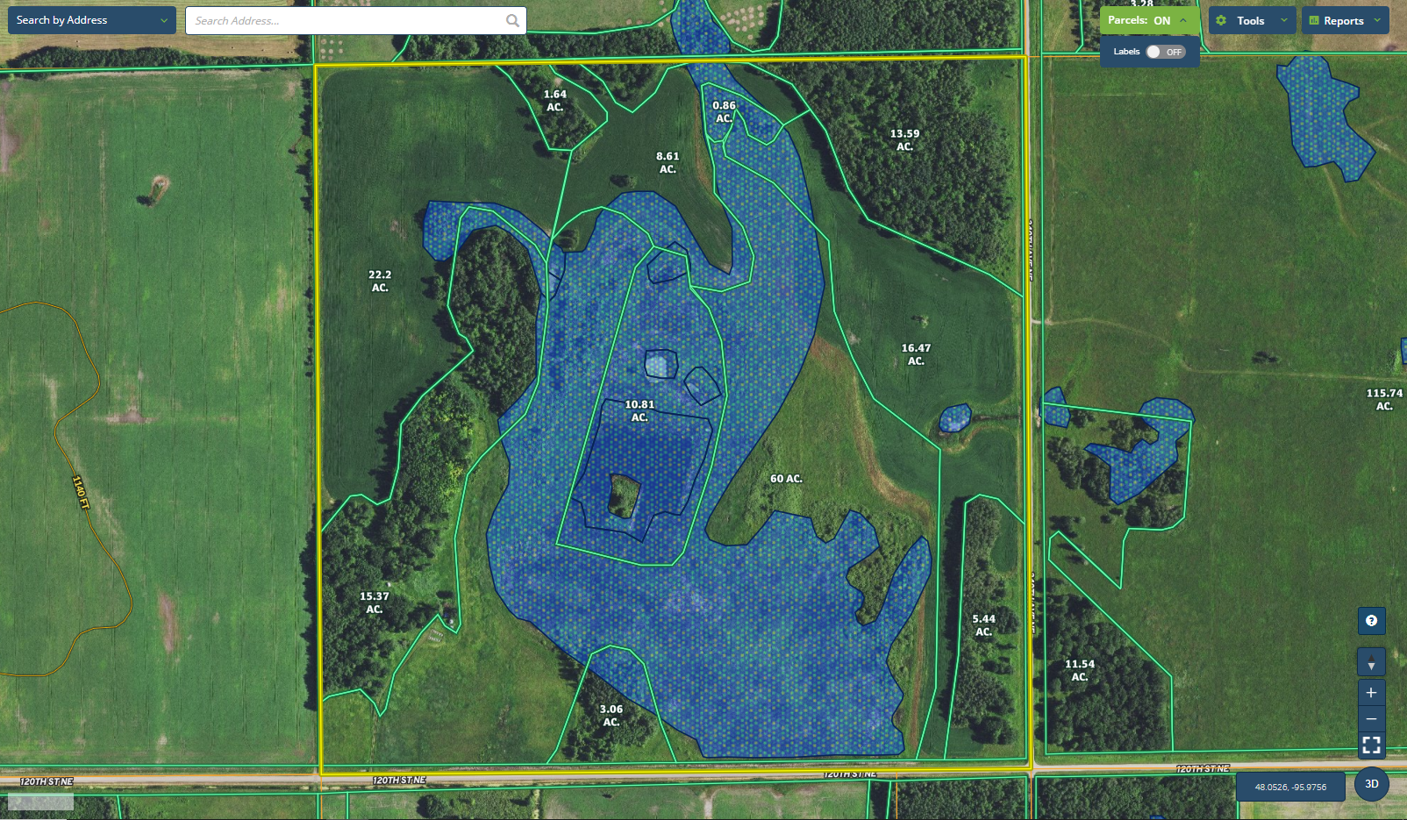Turn on the Labels toggle
The height and width of the screenshot is (820, 1407).
point(1165,52)
